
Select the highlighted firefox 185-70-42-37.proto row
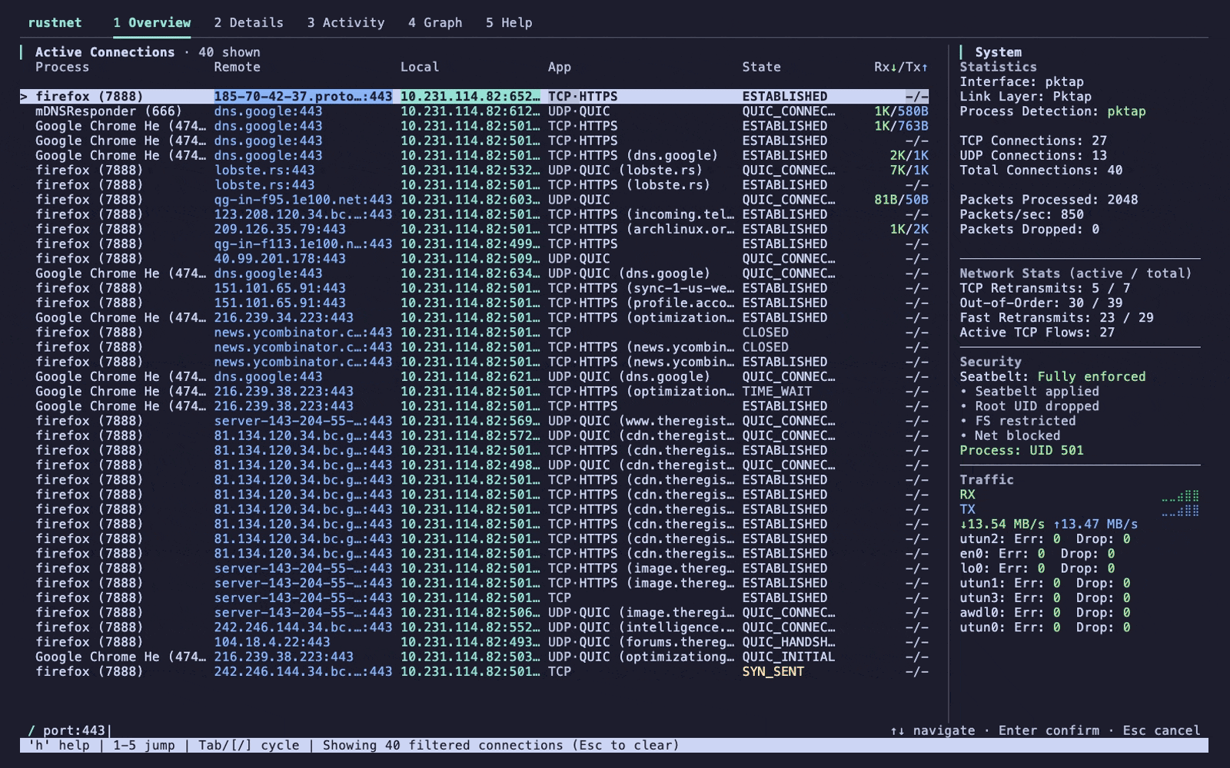point(474,97)
